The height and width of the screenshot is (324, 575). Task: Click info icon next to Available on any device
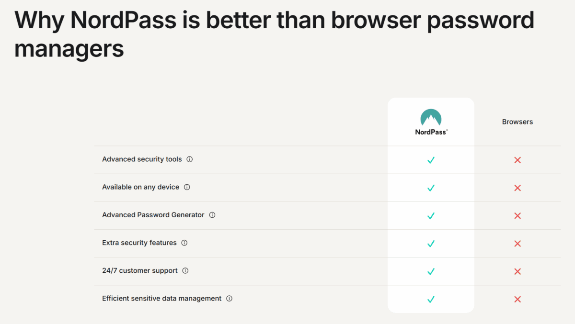pos(187,187)
